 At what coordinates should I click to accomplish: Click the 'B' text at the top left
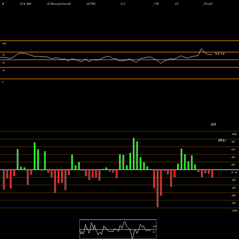click(x=3, y=4)
